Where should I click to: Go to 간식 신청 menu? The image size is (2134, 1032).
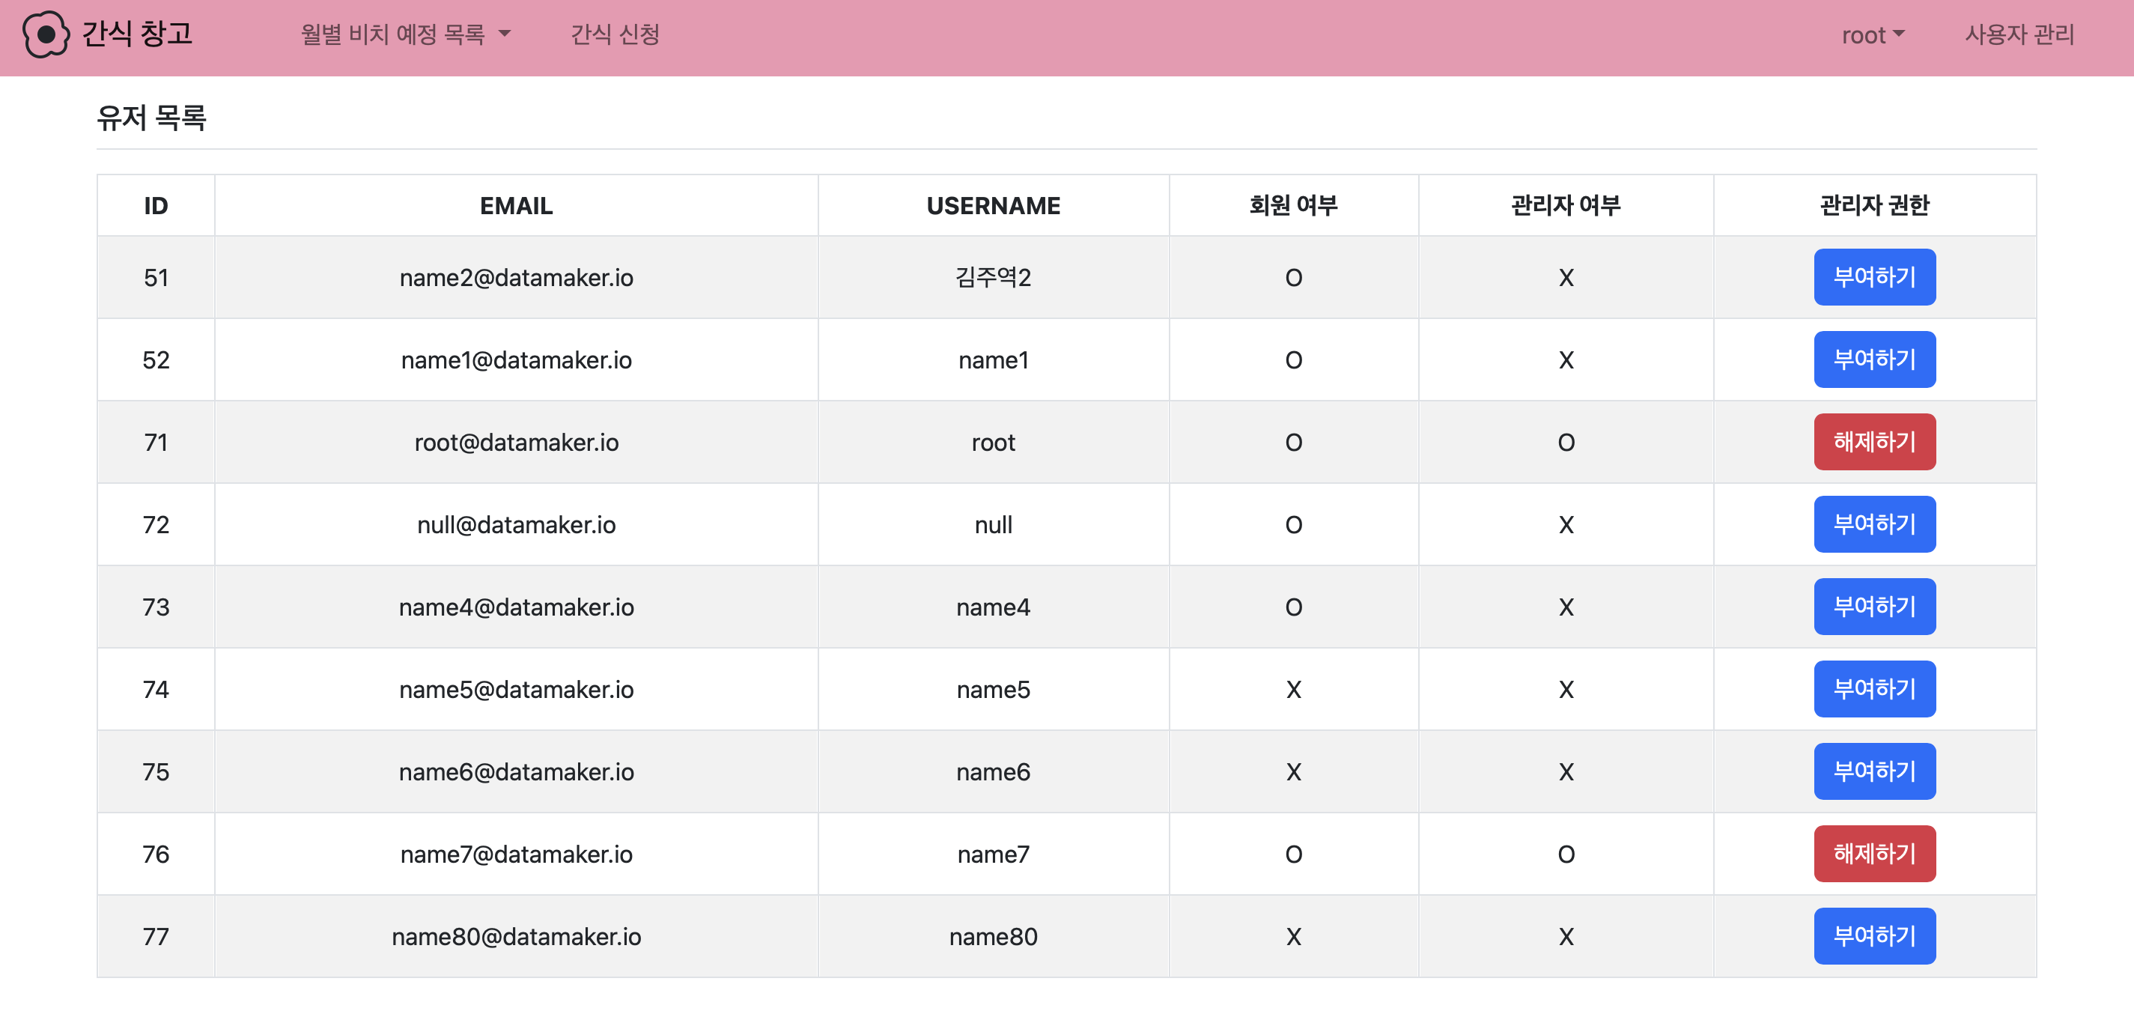coord(615,34)
